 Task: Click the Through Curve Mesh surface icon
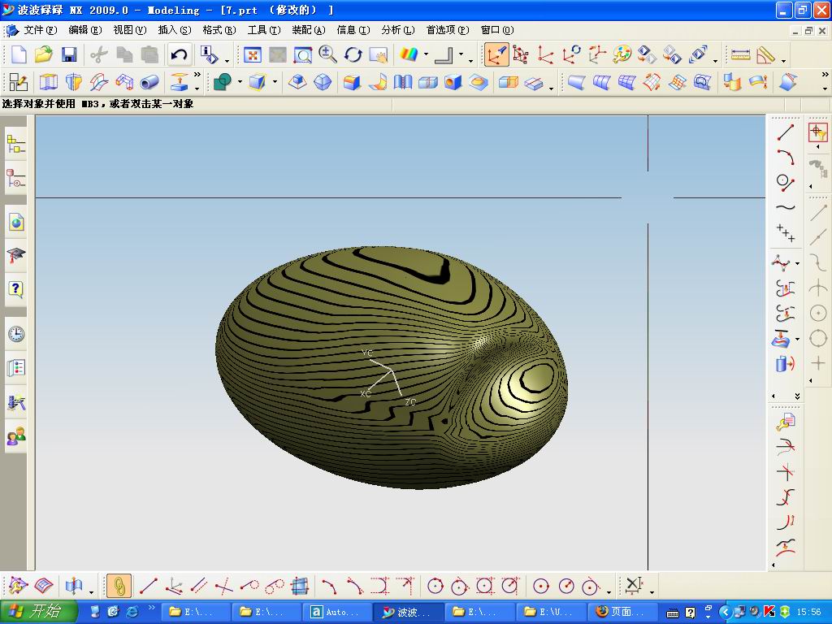pyautogui.click(x=627, y=82)
